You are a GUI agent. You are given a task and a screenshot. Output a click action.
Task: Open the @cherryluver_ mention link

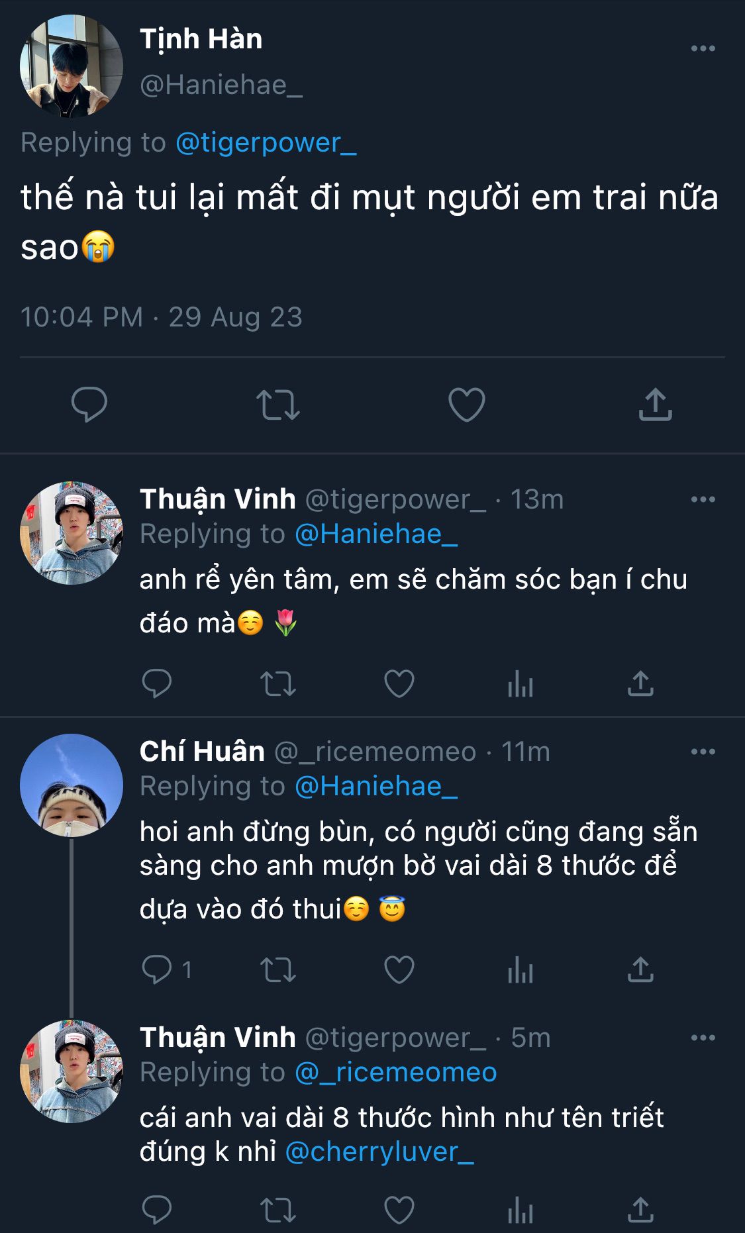(x=379, y=1152)
